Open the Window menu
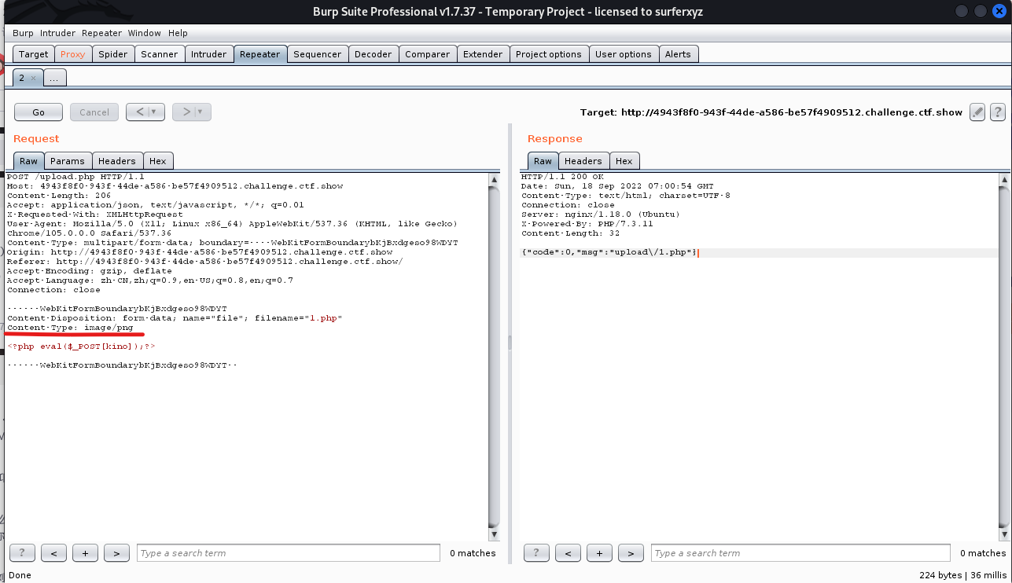This screenshot has height=583, width=1012. coord(144,33)
